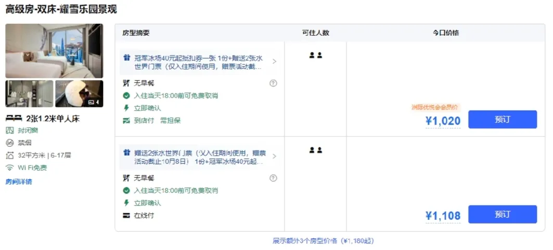Click the WiFi icon in room amenities

(9, 168)
